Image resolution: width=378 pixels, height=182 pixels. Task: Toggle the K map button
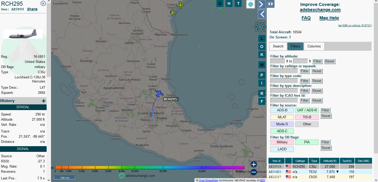point(262,55)
